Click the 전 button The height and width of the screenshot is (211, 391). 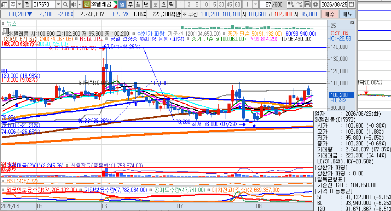point(27,4)
